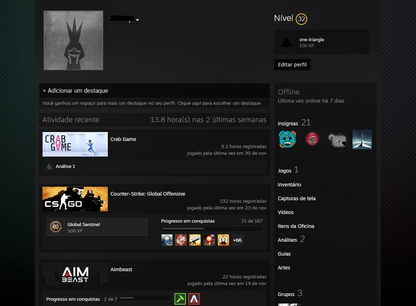The width and height of the screenshot is (416, 306).
Task: Open the Análises 2 link
Action: (291, 239)
